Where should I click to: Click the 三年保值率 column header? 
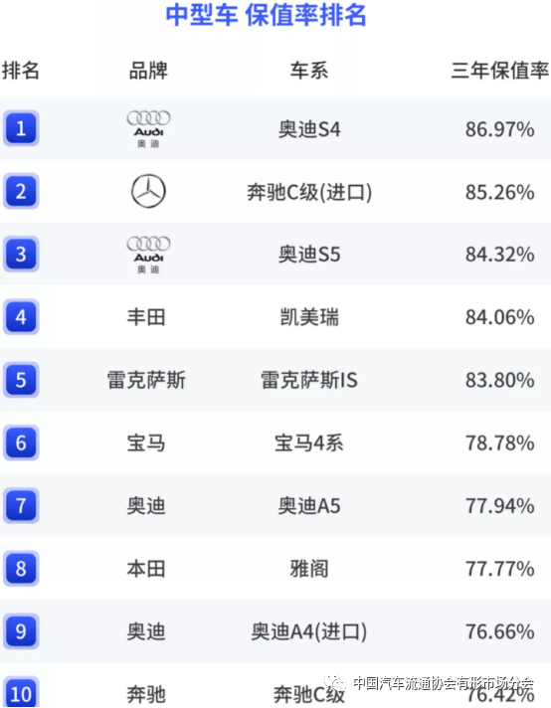(499, 71)
